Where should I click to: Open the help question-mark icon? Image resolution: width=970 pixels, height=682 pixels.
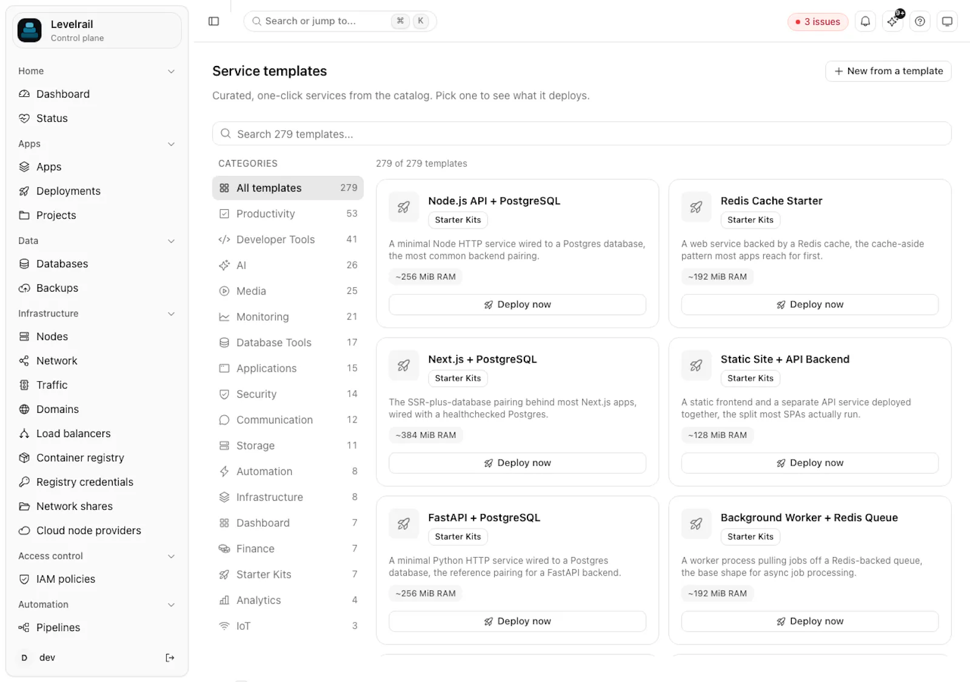[x=920, y=21]
